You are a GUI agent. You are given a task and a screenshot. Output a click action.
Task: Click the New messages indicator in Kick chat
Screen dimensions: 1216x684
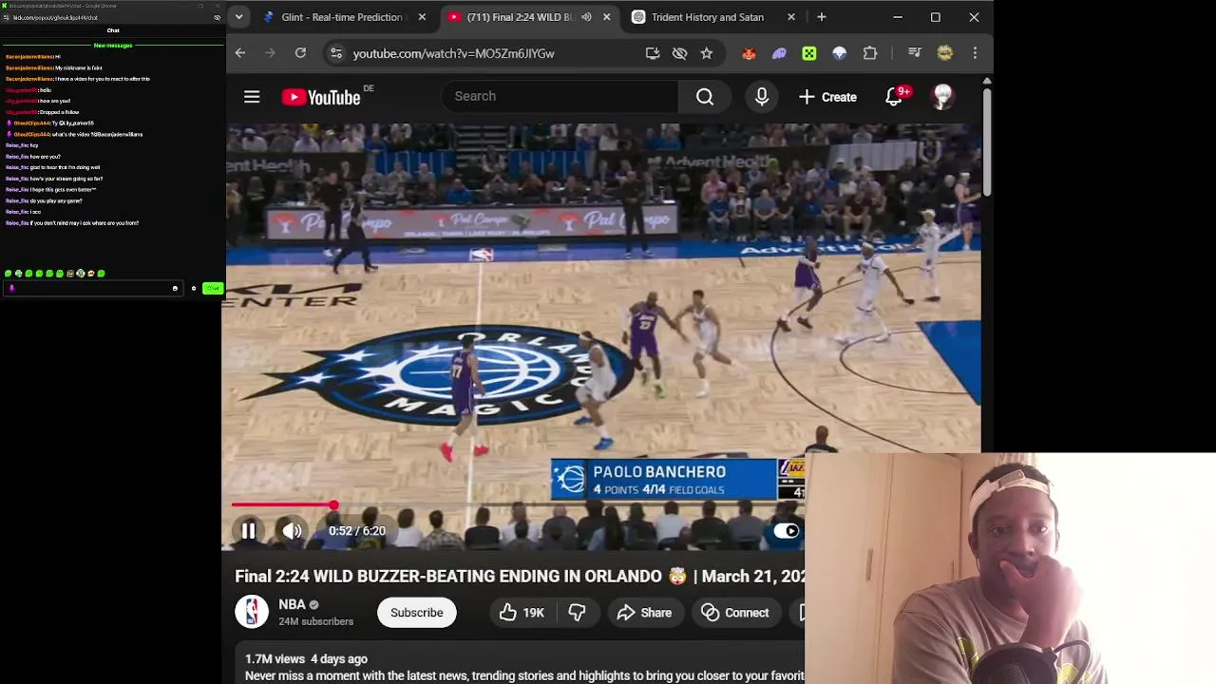click(113, 46)
